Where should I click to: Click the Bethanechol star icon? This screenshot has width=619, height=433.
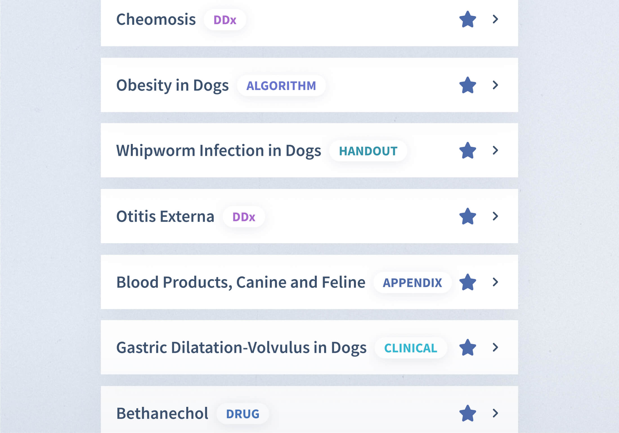pos(468,413)
